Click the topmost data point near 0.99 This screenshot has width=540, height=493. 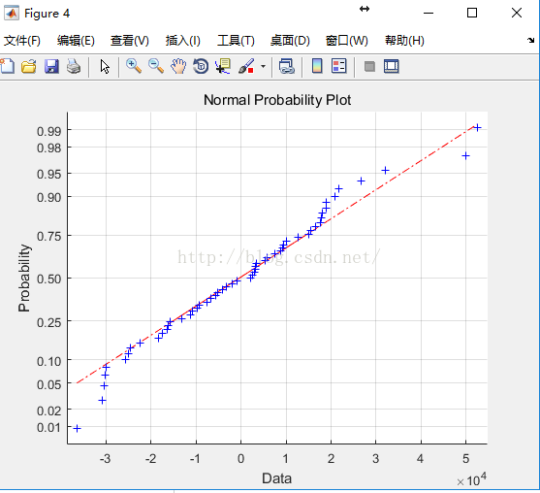(477, 127)
